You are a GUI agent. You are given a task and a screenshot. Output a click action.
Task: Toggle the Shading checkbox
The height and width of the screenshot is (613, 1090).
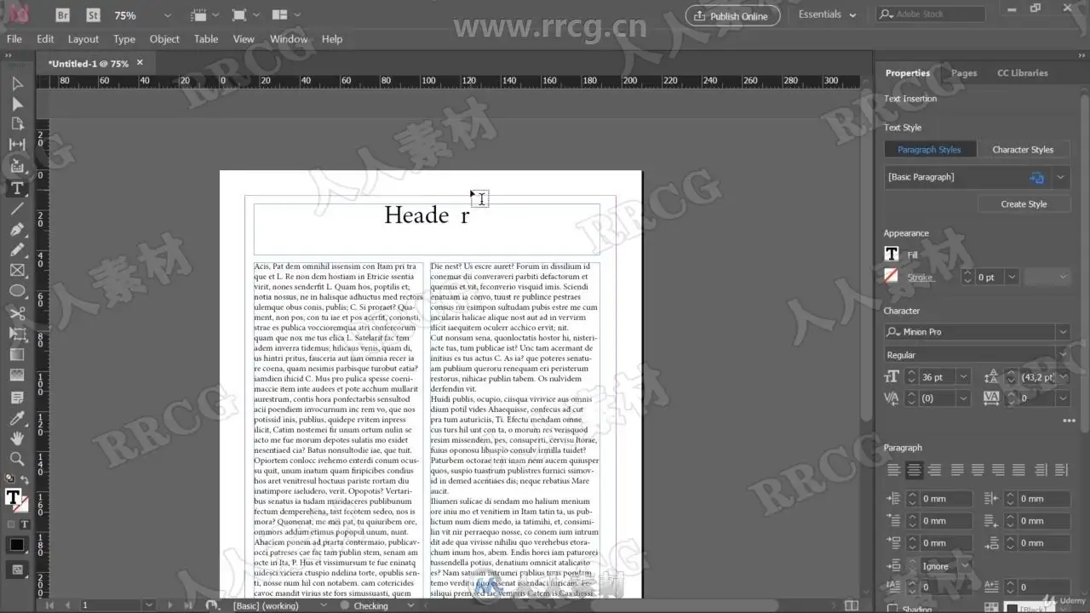892,609
